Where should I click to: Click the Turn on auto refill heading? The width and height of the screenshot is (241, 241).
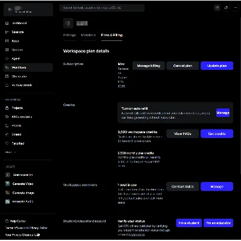134,108
